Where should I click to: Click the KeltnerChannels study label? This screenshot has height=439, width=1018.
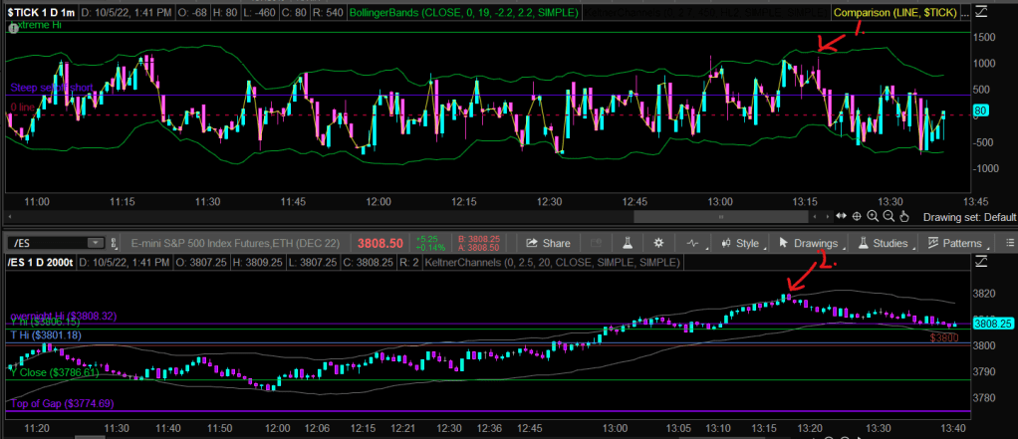coord(552,264)
